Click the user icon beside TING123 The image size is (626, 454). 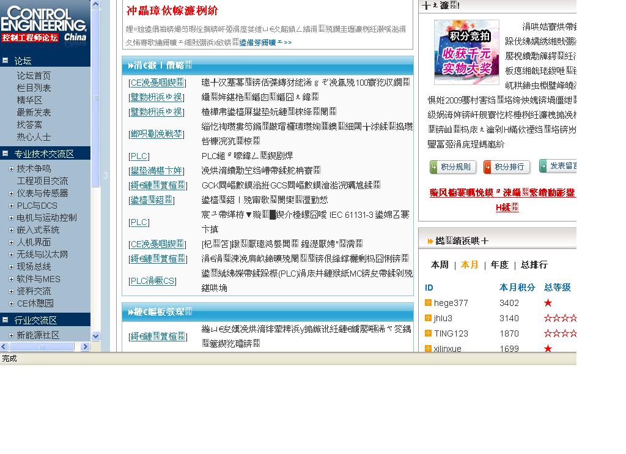[x=428, y=333]
